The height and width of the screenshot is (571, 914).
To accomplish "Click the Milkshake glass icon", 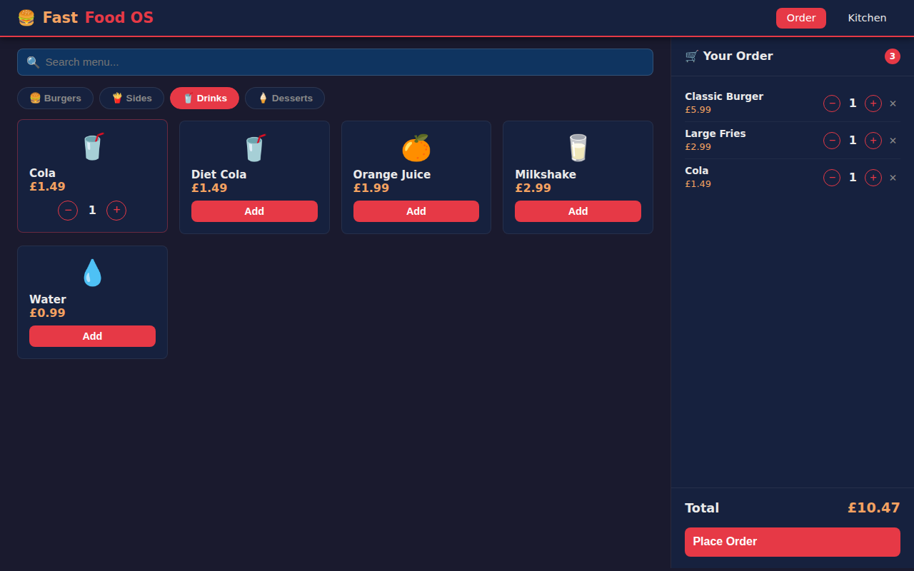I will (x=578, y=146).
